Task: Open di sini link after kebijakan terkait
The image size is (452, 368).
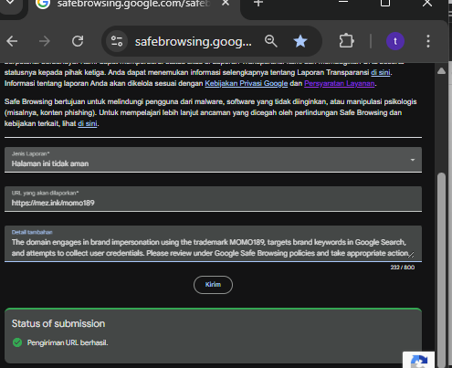Action: (88, 123)
